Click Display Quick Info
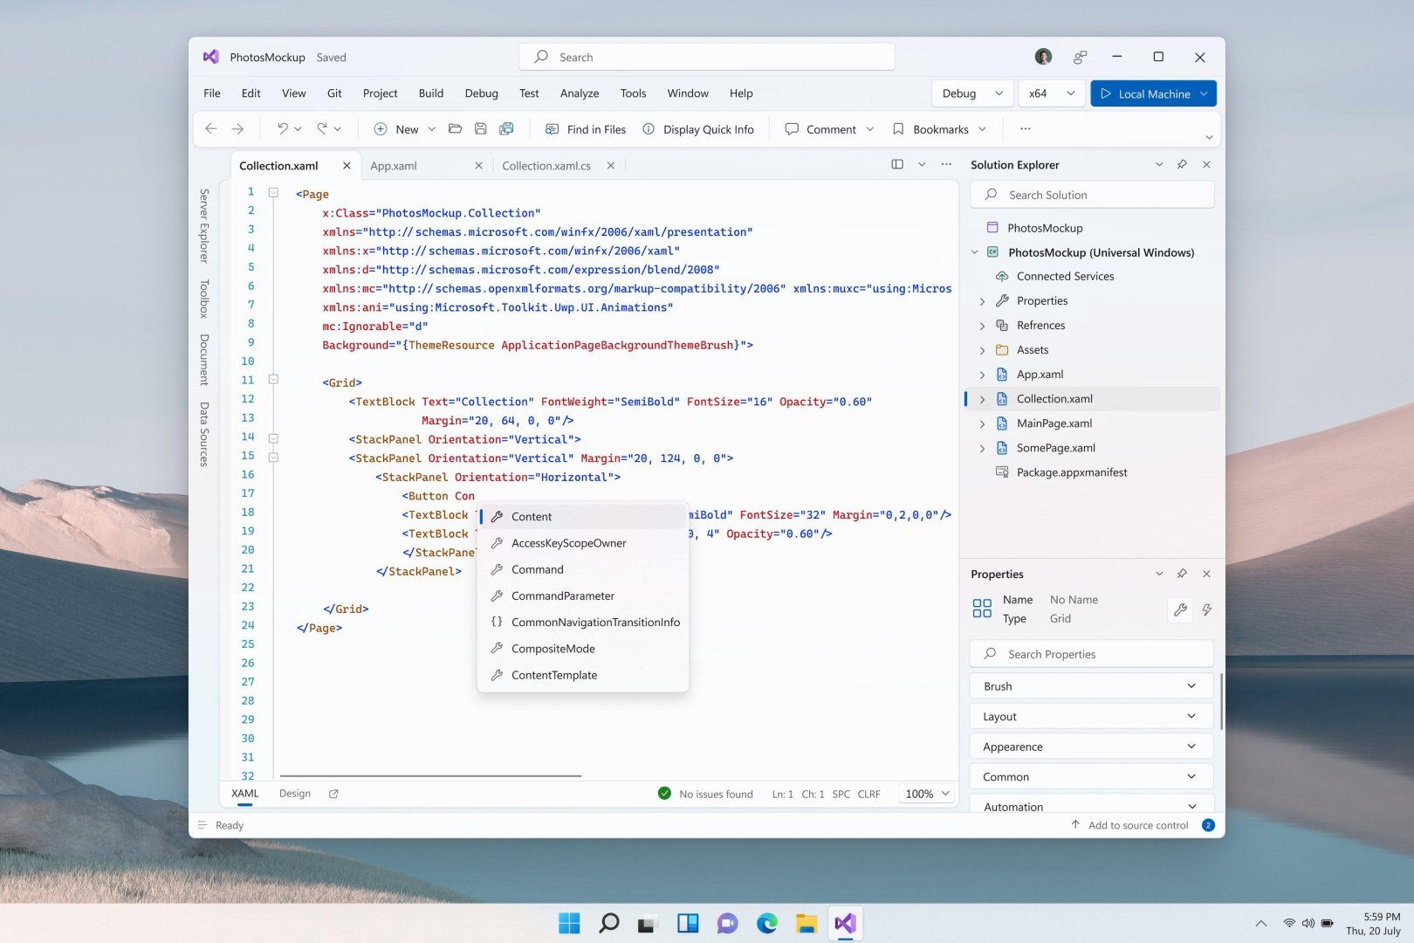 pyautogui.click(x=698, y=129)
